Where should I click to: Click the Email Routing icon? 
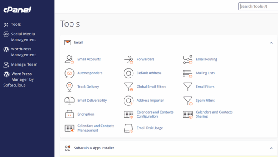click(x=188, y=59)
